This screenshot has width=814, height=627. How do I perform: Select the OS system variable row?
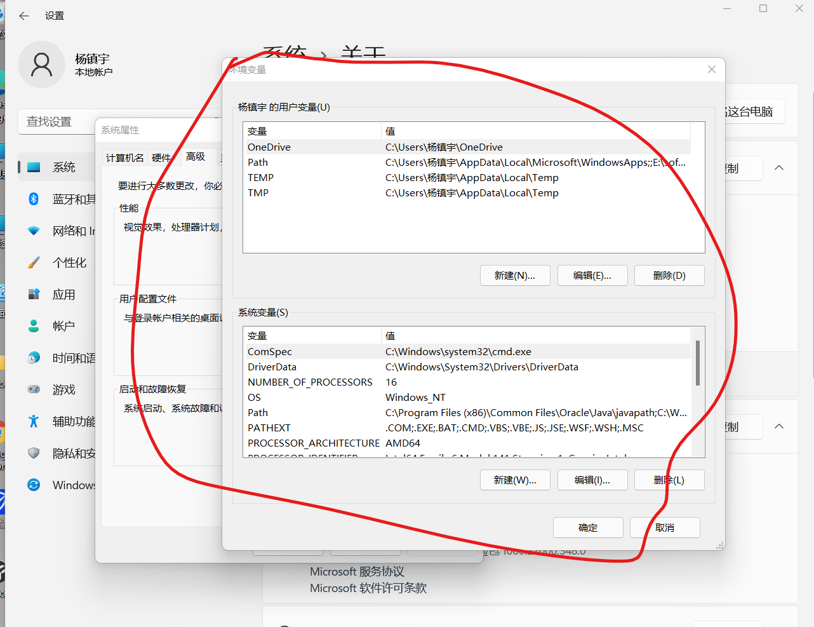[467, 397]
